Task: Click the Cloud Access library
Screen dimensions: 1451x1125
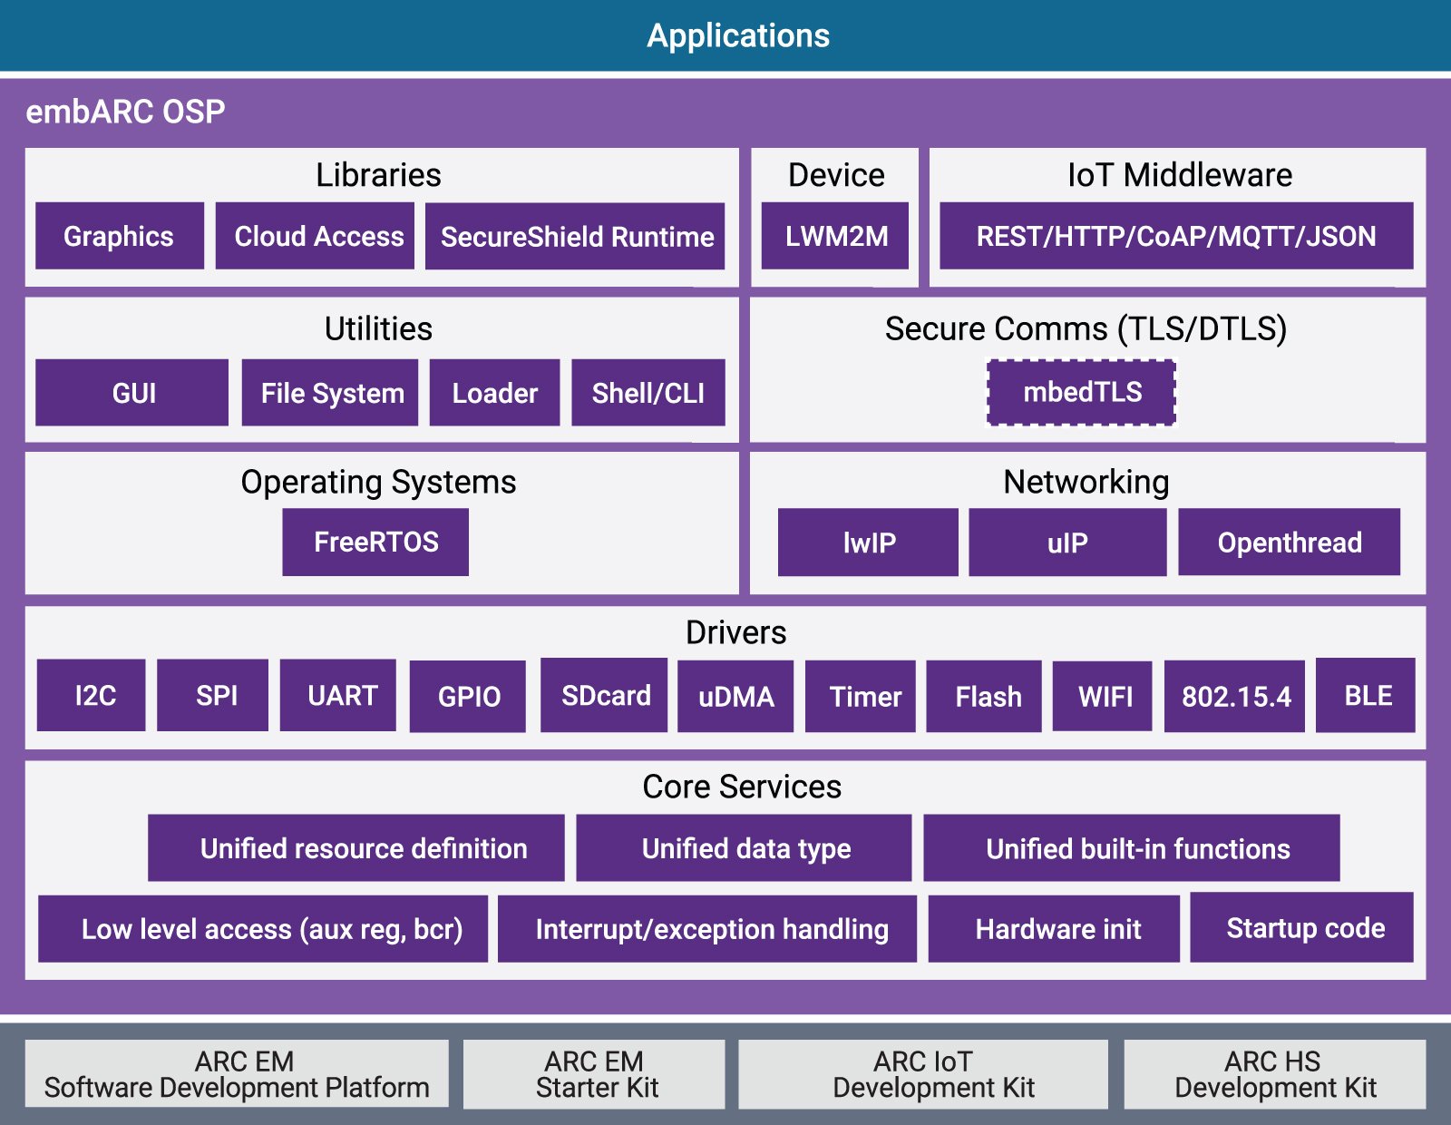Action: 317,237
